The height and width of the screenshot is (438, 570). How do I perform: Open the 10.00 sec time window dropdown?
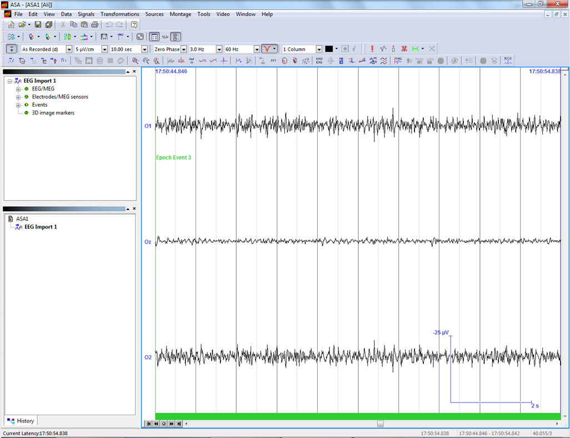tap(144, 49)
